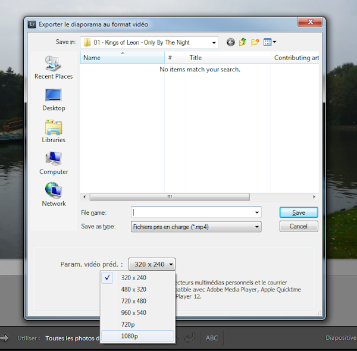Create a new folder

(x=255, y=42)
